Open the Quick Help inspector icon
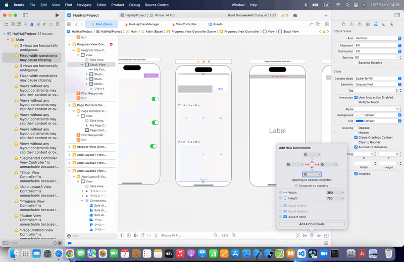Screen dimensions: 404x262 coord(360,24)
